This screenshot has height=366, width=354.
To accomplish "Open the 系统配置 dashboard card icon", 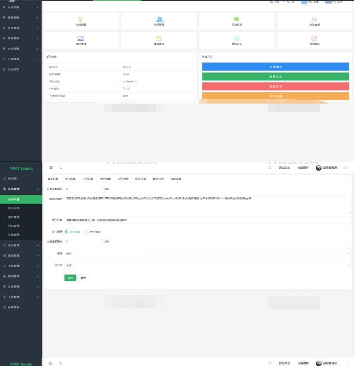I will 80,19.
